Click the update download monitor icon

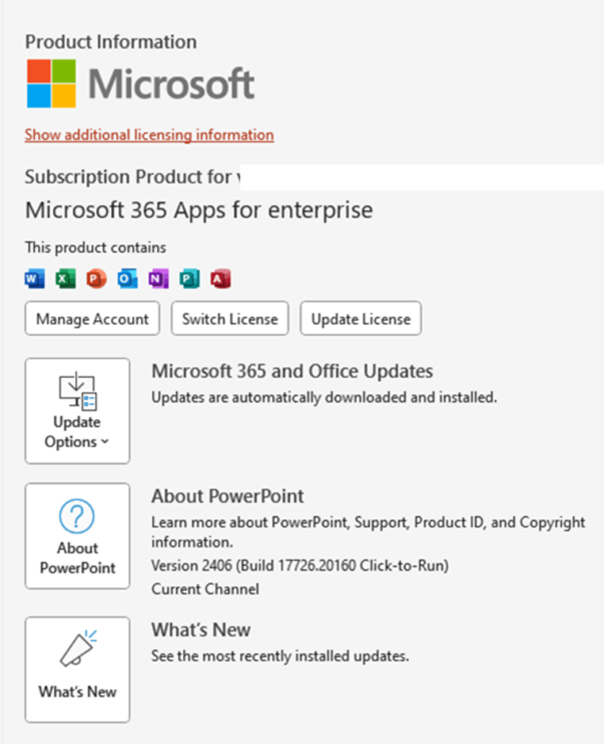click(78, 391)
